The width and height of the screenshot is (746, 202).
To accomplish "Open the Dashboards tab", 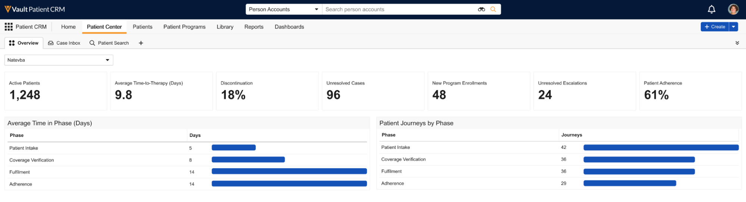I will [x=289, y=27].
